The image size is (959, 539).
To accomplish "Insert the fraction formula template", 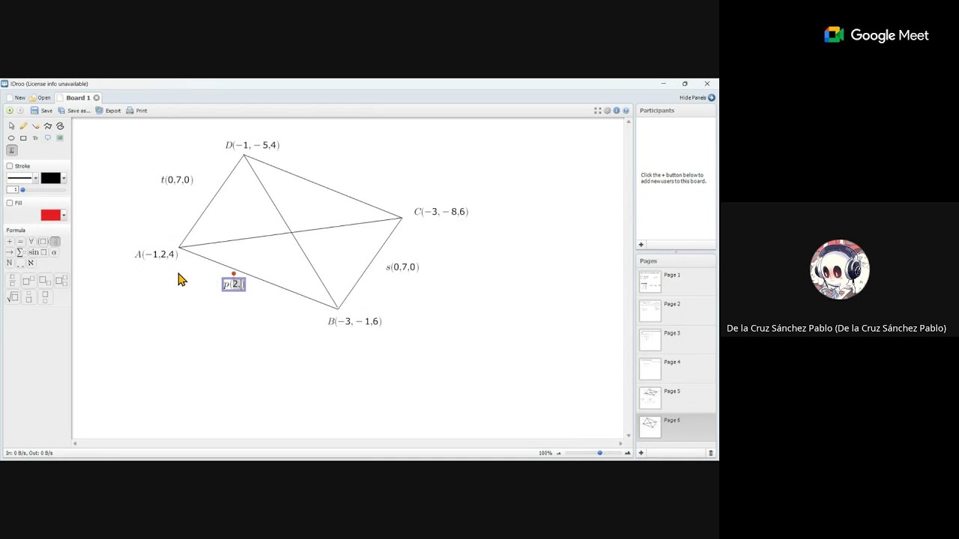I will point(13,281).
